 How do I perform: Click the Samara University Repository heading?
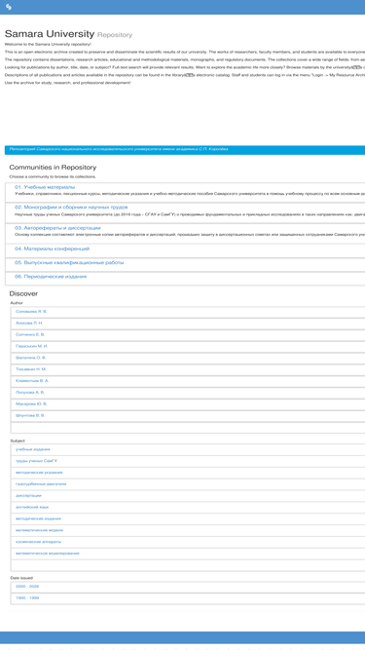(69, 34)
